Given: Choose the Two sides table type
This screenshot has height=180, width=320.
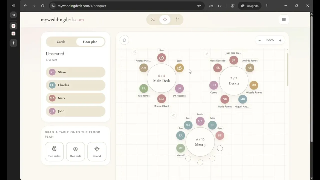Looking at the screenshot, I should coord(54,152).
